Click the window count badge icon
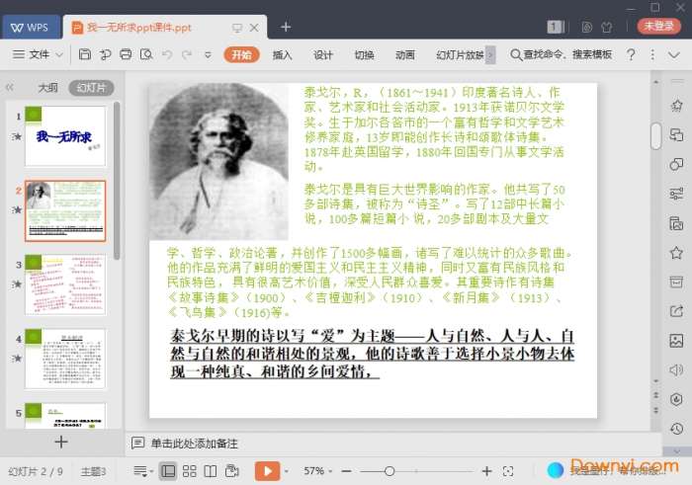Image resolution: width=692 pixels, height=485 pixels. tap(555, 28)
